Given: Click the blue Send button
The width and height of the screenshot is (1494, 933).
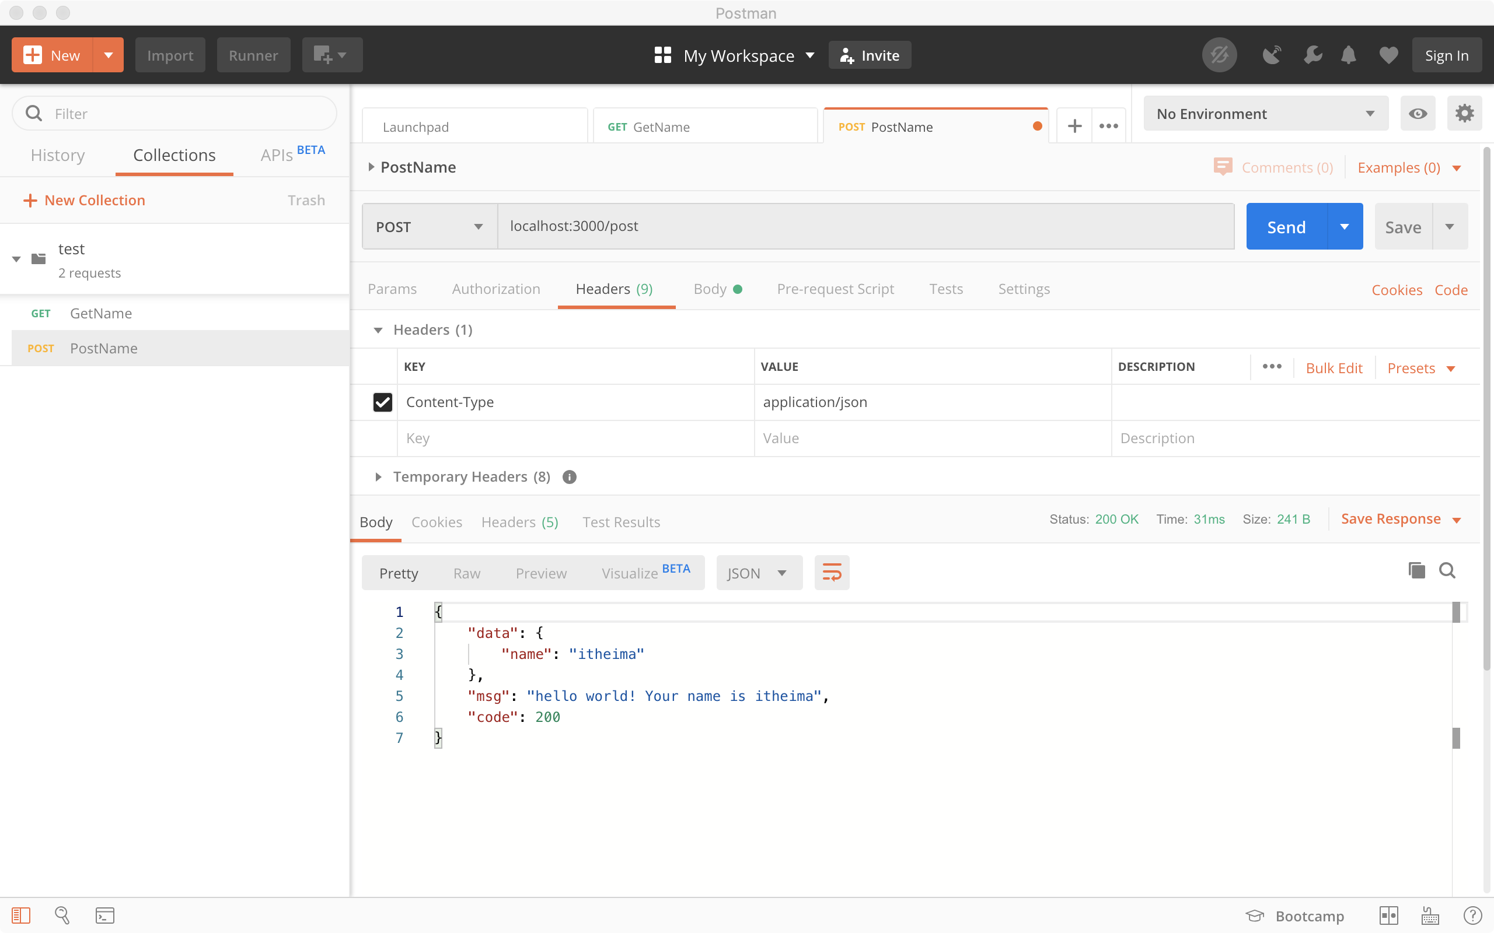Looking at the screenshot, I should tap(1287, 226).
